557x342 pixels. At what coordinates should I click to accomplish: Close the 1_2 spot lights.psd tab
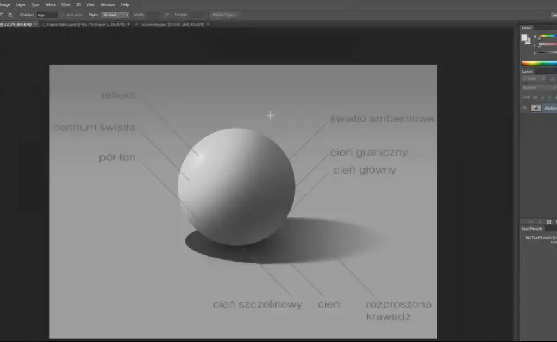[128, 25]
